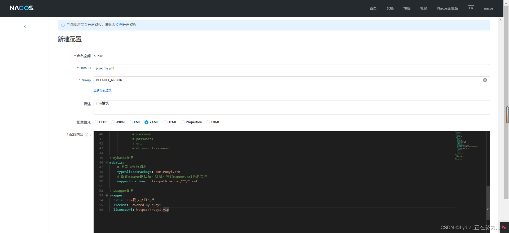Image resolution: width=509 pixels, height=233 pixels.
Task: Collapse the sidebar with back chevron
Action: pos(25,27)
